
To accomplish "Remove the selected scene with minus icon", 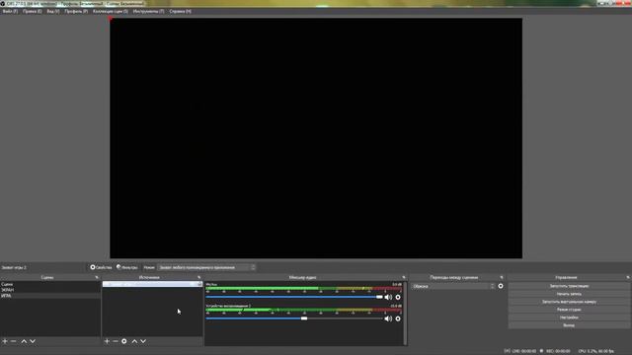I will [13, 341].
